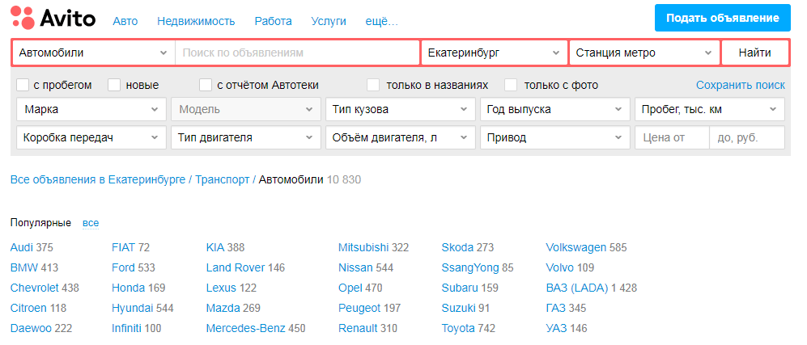Open the Объём двигателя, л dropdown
The height and width of the screenshot is (345, 807).
(x=401, y=137)
